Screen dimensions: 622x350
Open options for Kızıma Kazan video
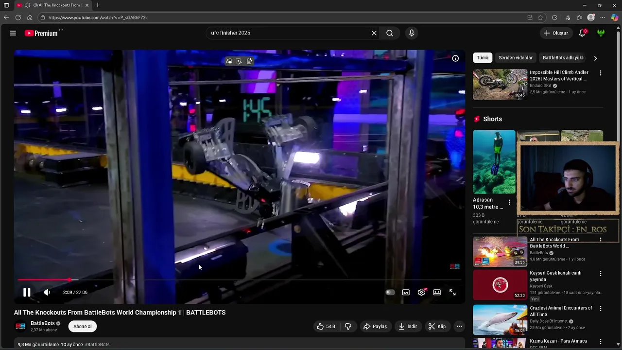(x=601, y=341)
